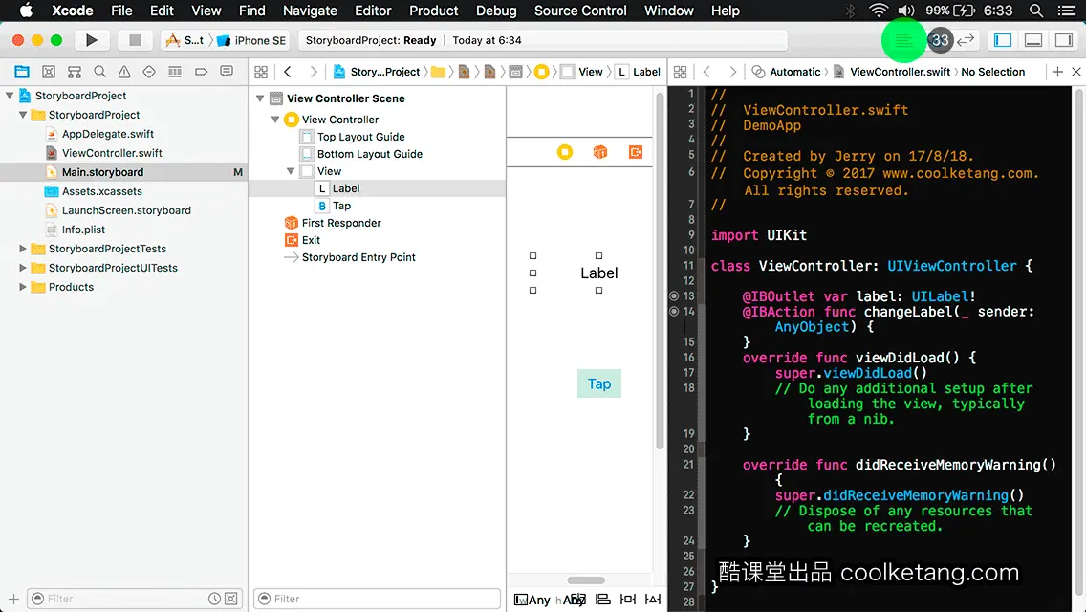Click the canvas horizontal scrollbar
Viewport: 1086px width, 612px height.
pos(586,580)
